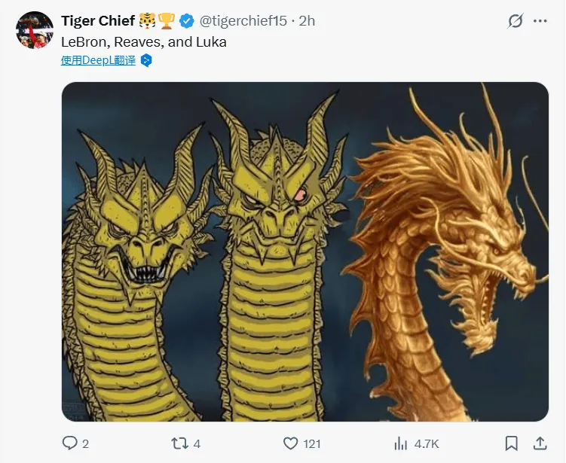Click the Tiger Chief display name
This screenshot has width=566, height=463.
pos(98,21)
